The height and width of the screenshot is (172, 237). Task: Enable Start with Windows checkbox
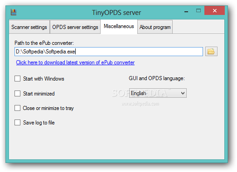pos(17,78)
